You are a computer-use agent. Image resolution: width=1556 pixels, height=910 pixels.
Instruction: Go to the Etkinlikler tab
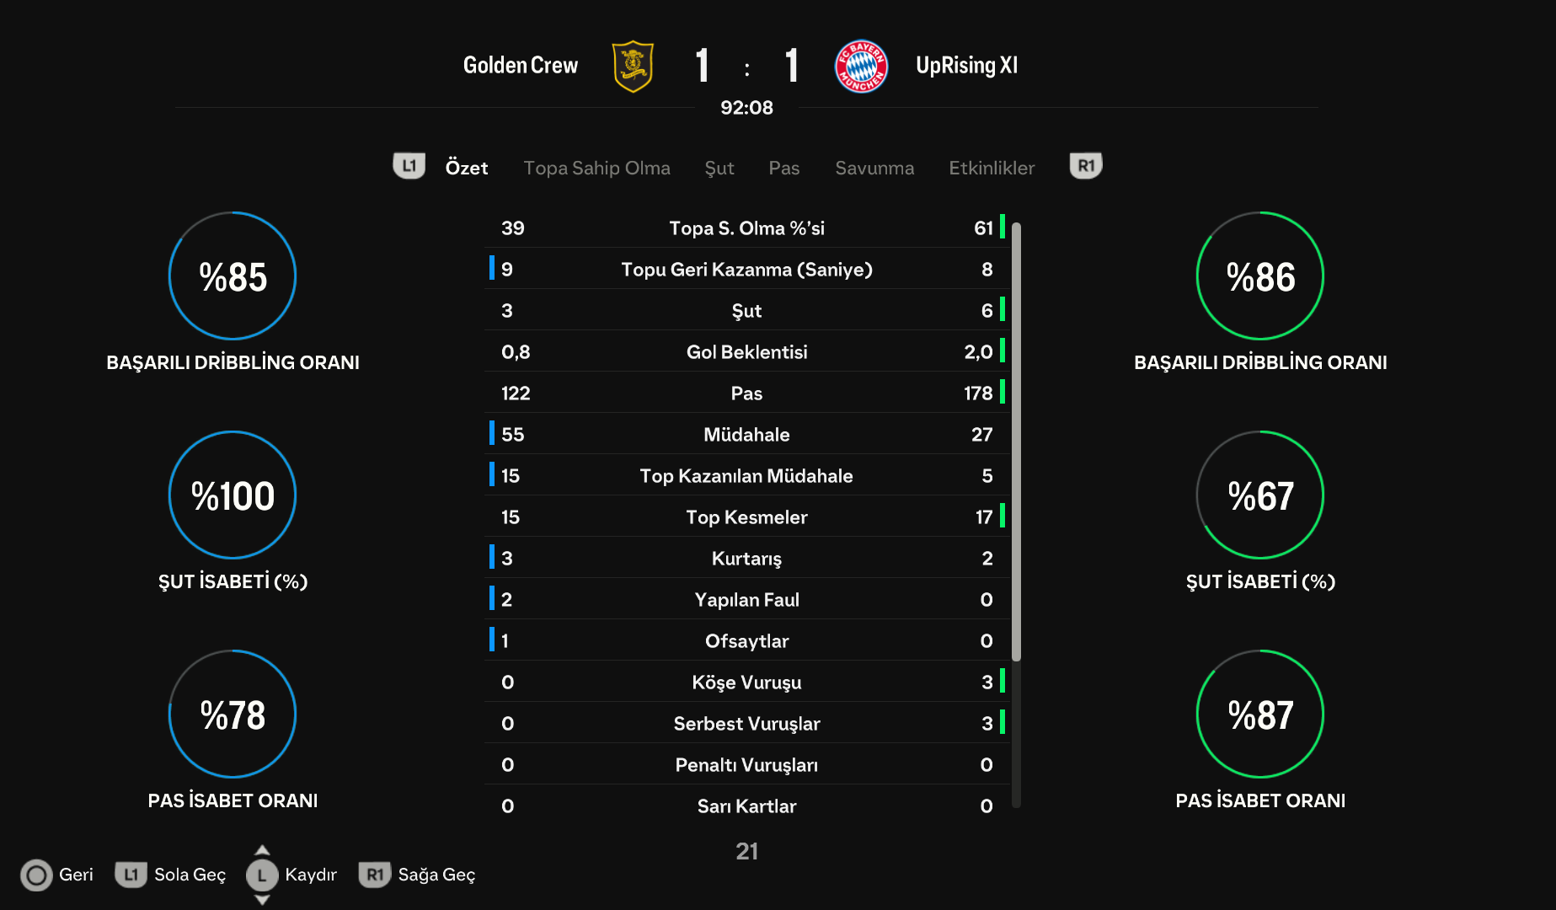[992, 168]
